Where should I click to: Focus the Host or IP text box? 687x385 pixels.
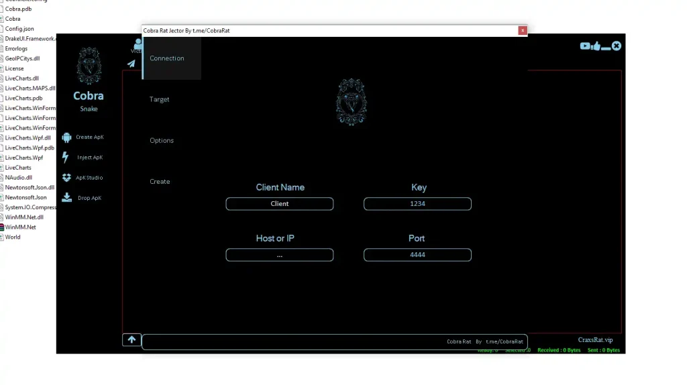280,255
